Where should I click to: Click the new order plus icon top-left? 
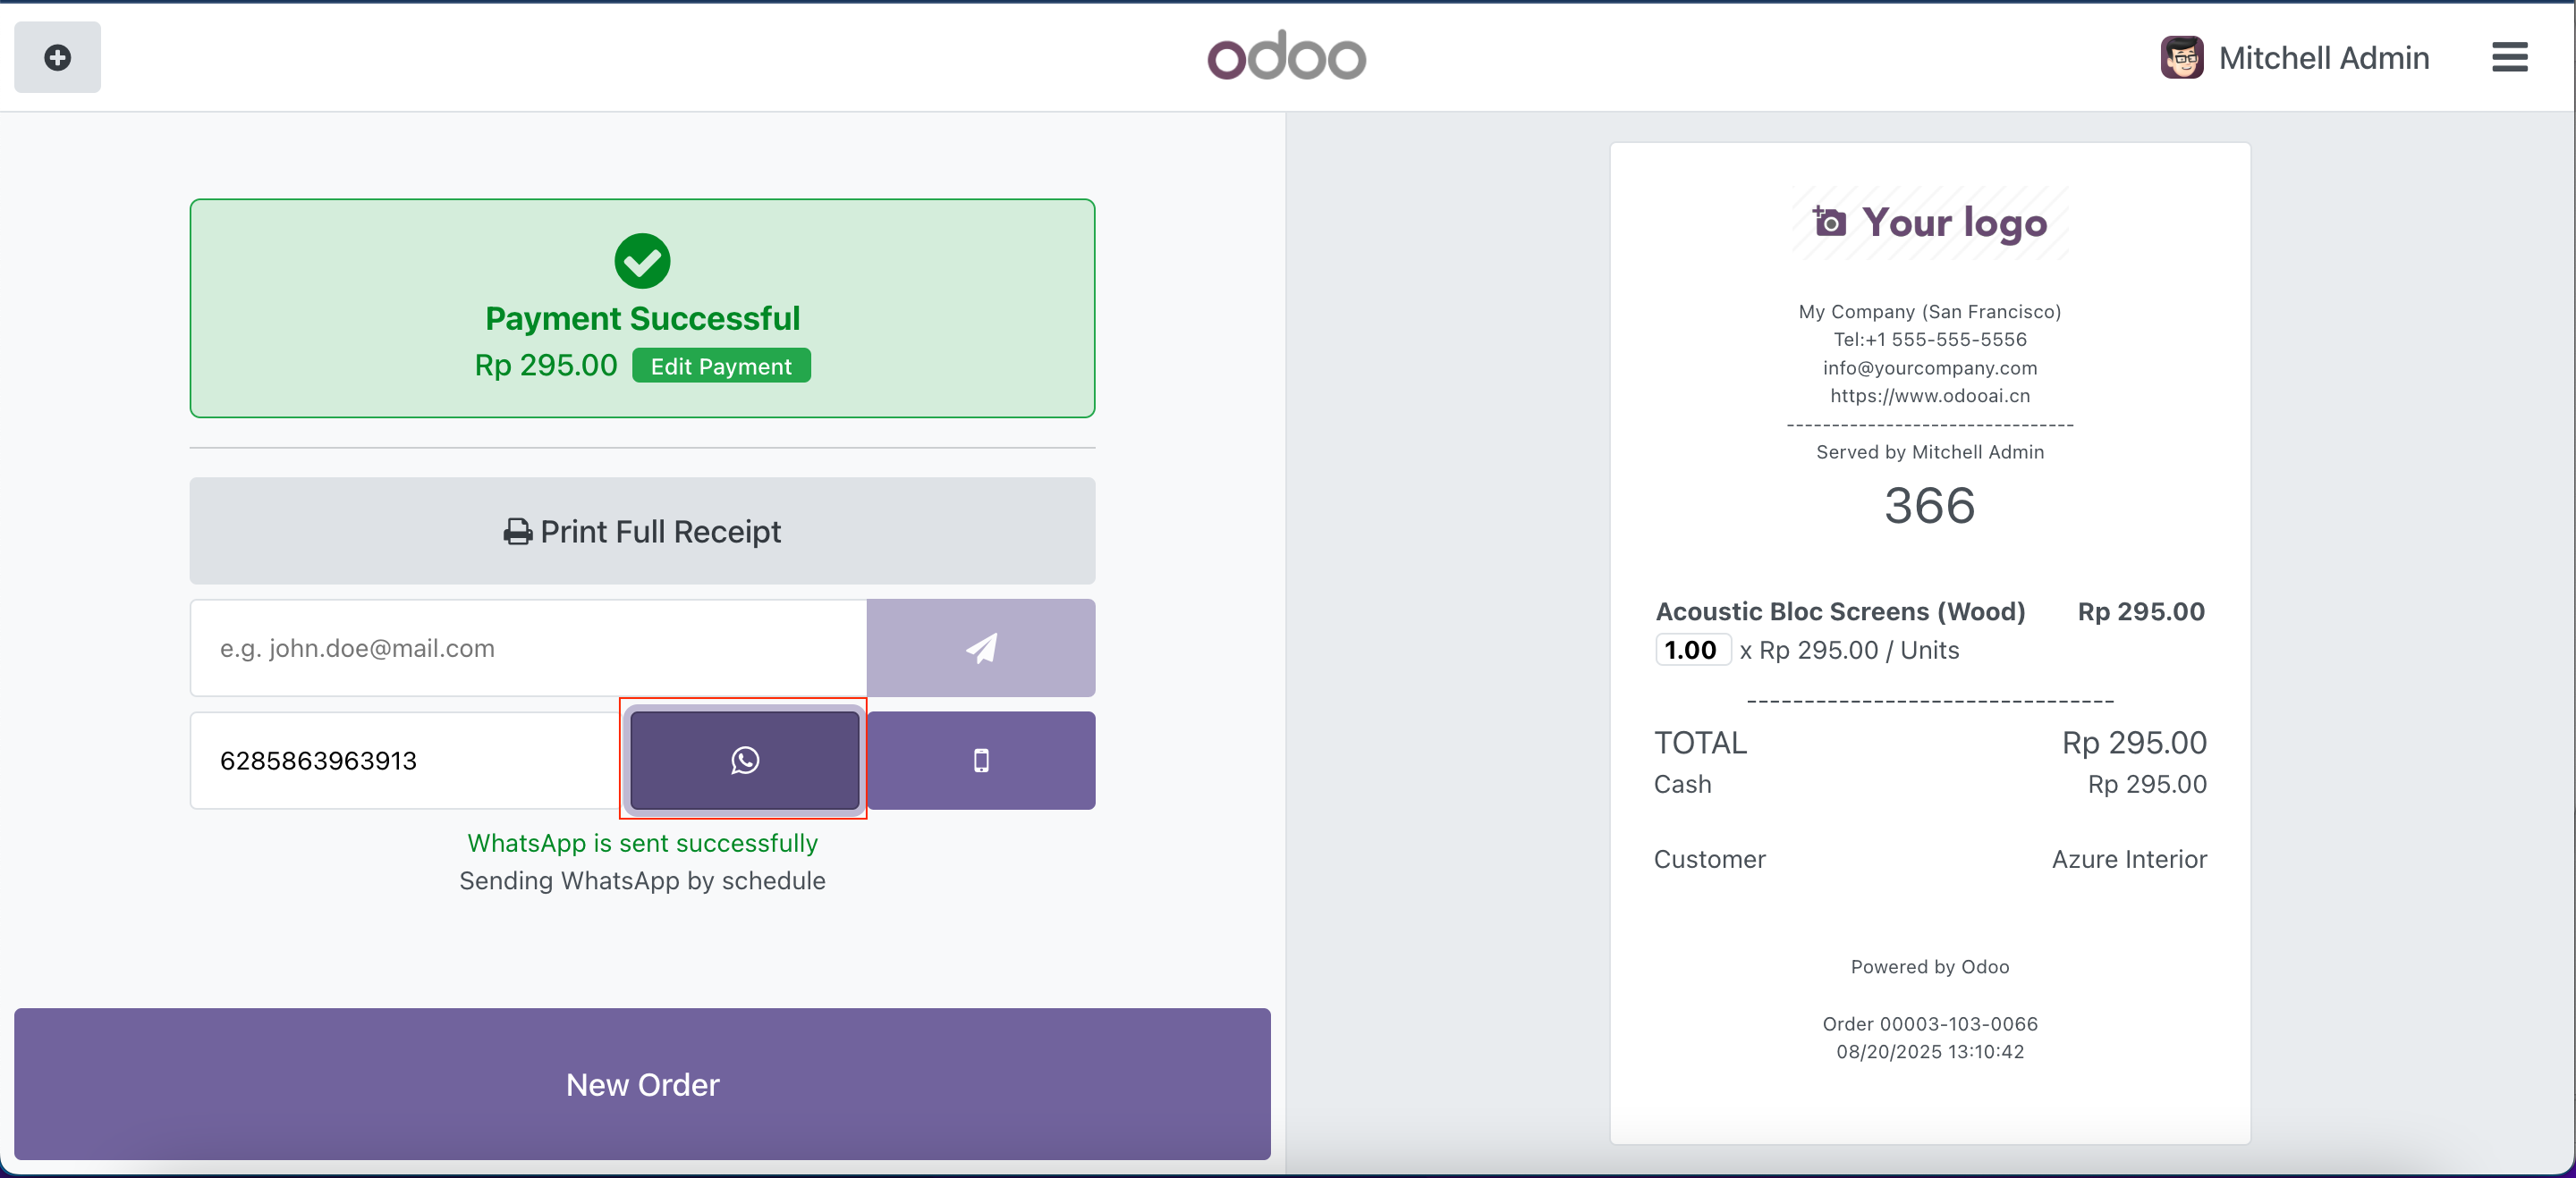coord(56,57)
